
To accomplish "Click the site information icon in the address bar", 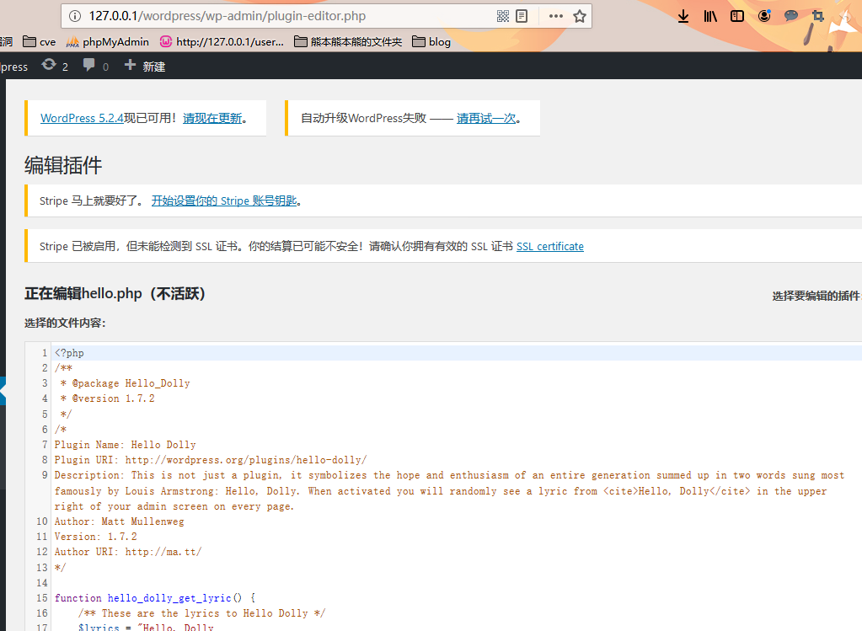I will click(75, 16).
